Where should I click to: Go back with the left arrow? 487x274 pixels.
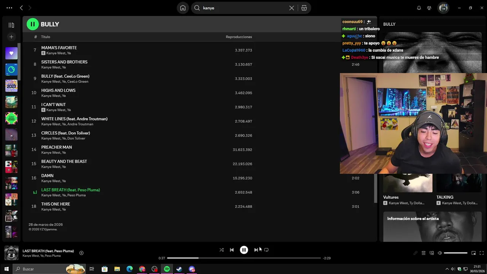tap(21, 8)
